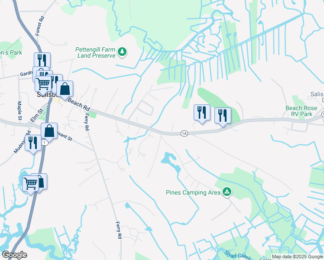The width and height of the screenshot is (324, 260).
Task: Click the restaurant marker beside Mudnock Rd
Action: [x=33, y=144]
